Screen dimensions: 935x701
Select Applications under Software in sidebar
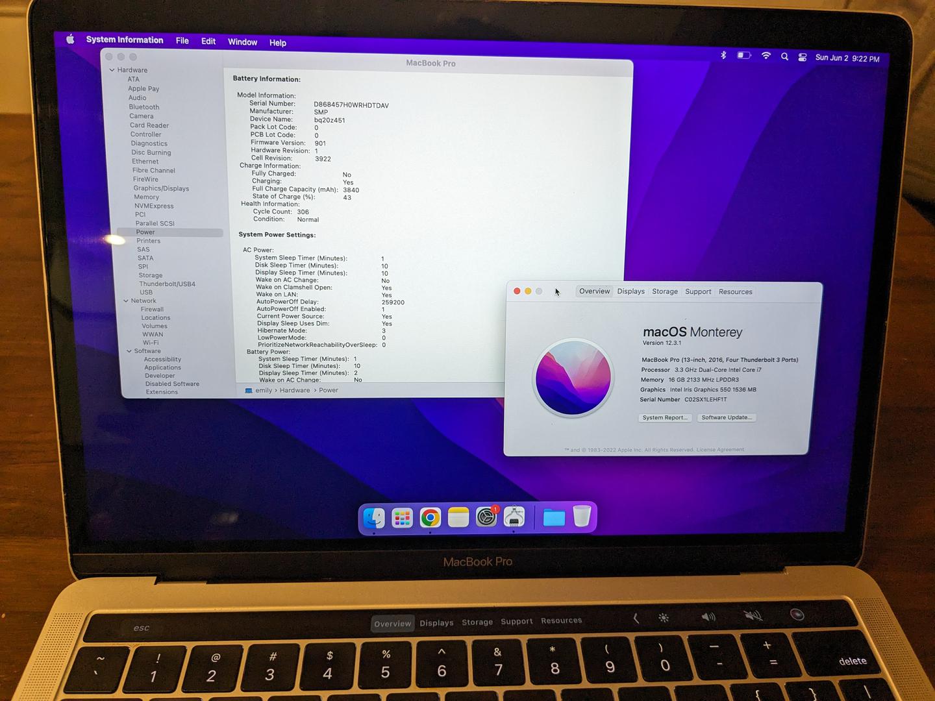(162, 367)
